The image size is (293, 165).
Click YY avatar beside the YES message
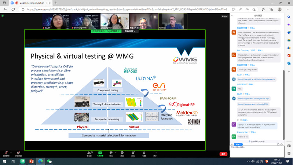(234, 89)
